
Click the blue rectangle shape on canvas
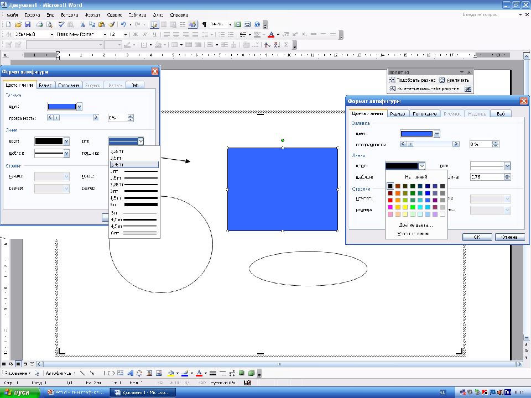pos(283,190)
